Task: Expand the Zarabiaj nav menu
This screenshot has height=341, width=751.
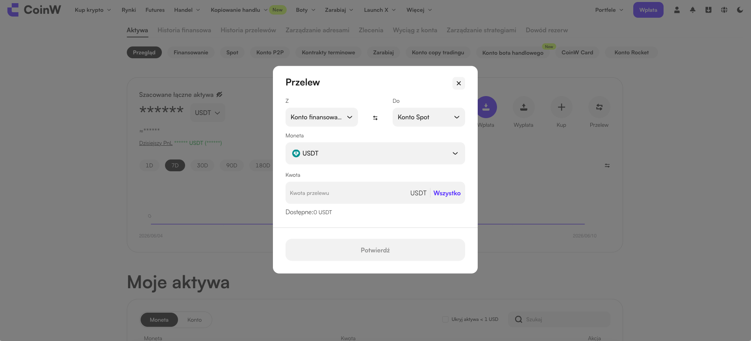Action: pyautogui.click(x=339, y=10)
